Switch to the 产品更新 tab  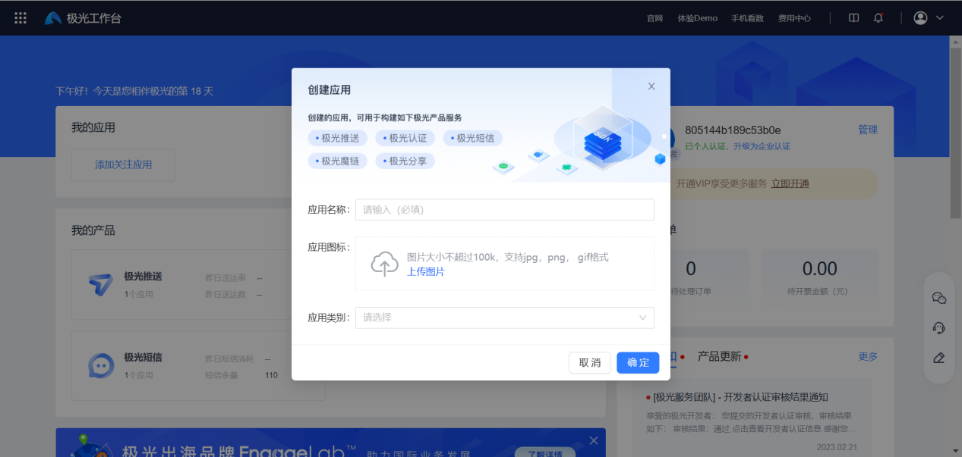point(720,356)
